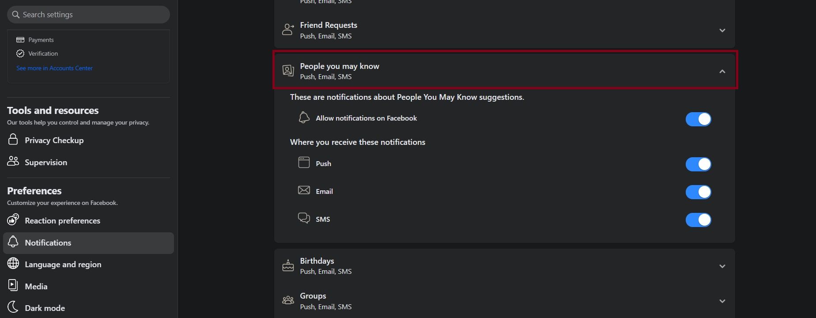The image size is (816, 318).
Task: Select the Language and region globe icon
Action: [13, 264]
